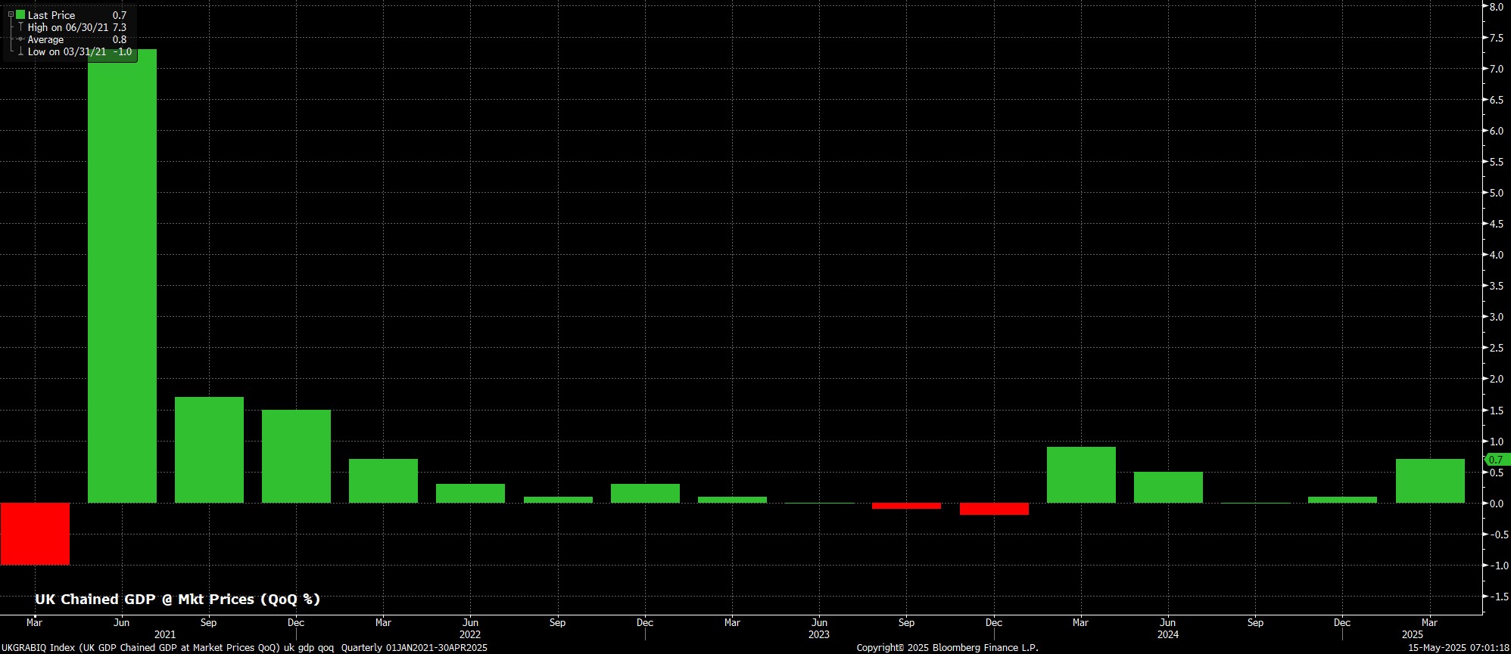Image resolution: width=1511 pixels, height=654 pixels.
Task: Click the Bloomberg Finance L.P. copyright text
Action: tap(948, 648)
